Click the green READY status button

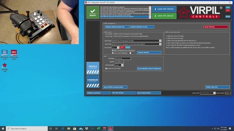pos(93,12)
